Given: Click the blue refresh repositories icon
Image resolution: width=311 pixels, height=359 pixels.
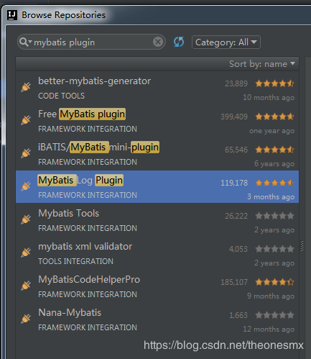Looking at the screenshot, I should point(179,42).
